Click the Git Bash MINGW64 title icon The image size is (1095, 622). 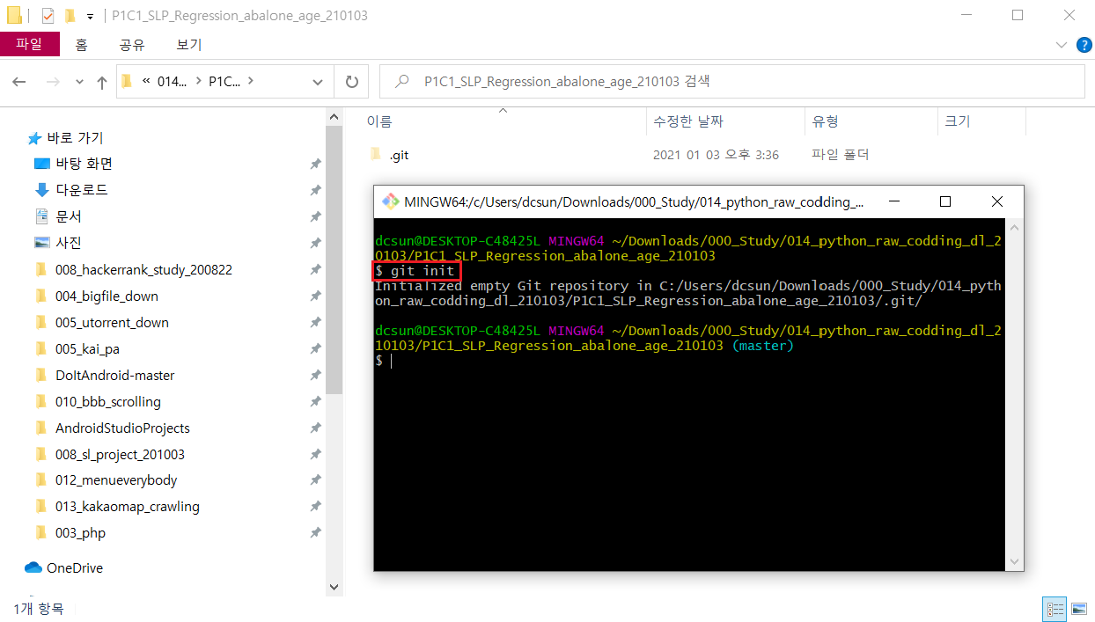pyautogui.click(x=390, y=201)
